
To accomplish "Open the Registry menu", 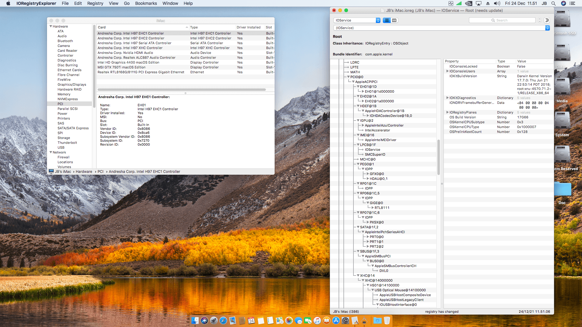I will coord(95,3).
